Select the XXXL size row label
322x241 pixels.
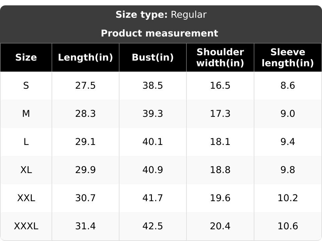point(26,226)
